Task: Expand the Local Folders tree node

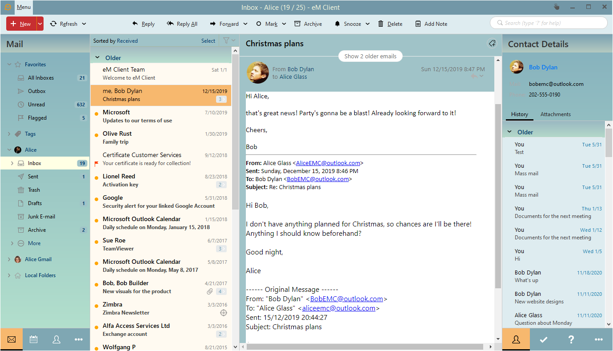Action: point(9,275)
